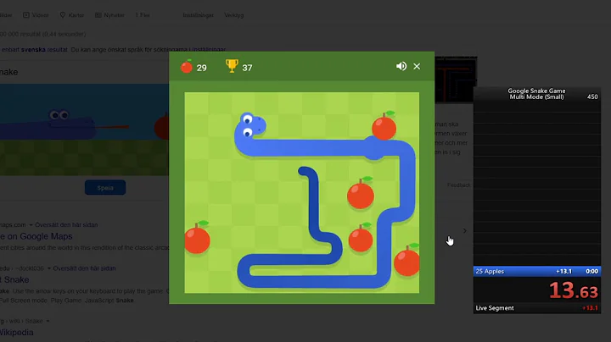Click the 'Live Segment' label
The width and height of the screenshot is (611, 342).
(495, 308)
